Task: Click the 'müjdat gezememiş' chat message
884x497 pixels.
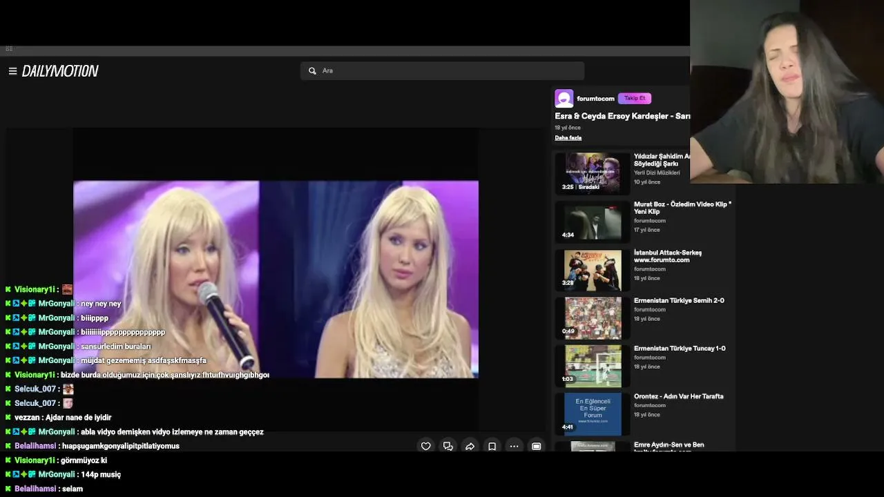Action: point(144,360)
